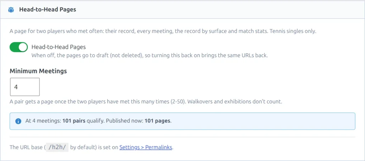Viewport: 365px width, 161px height.
Task: Click the '101 pairs' bold text
Action: 74,121
